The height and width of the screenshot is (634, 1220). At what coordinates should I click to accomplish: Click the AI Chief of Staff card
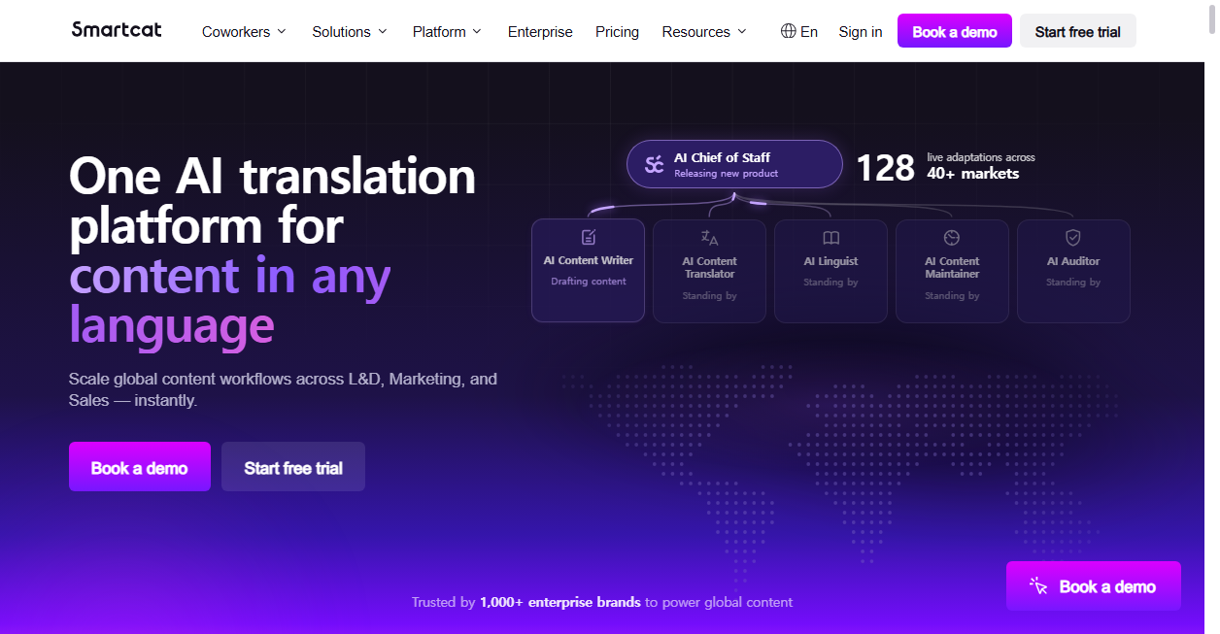point(734,164)
